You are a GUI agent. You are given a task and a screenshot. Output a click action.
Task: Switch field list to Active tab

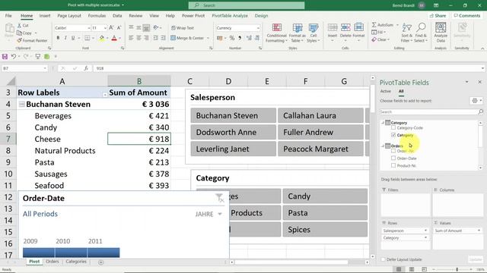386,91
